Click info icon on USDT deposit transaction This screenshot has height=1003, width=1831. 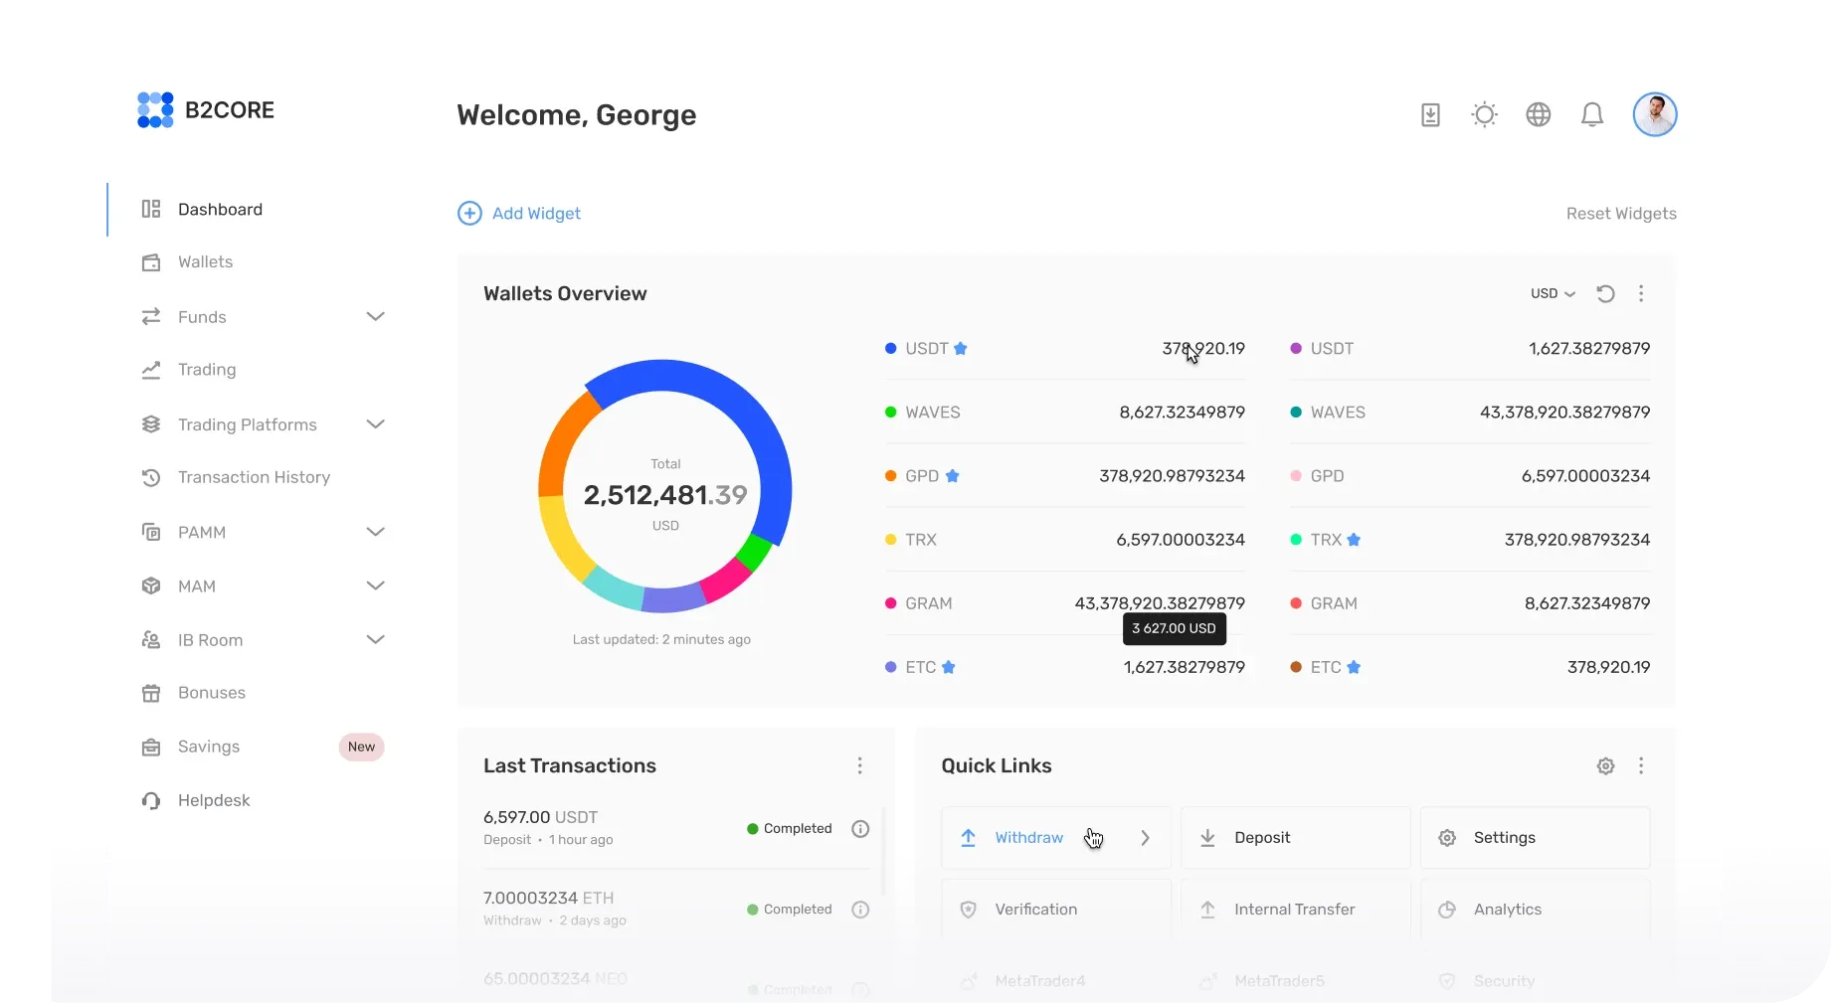[860, 829]
